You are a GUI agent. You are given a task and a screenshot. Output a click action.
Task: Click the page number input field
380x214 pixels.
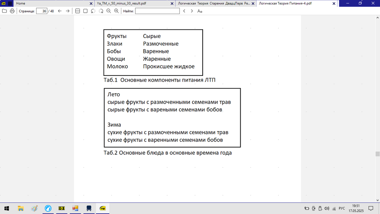42,11
